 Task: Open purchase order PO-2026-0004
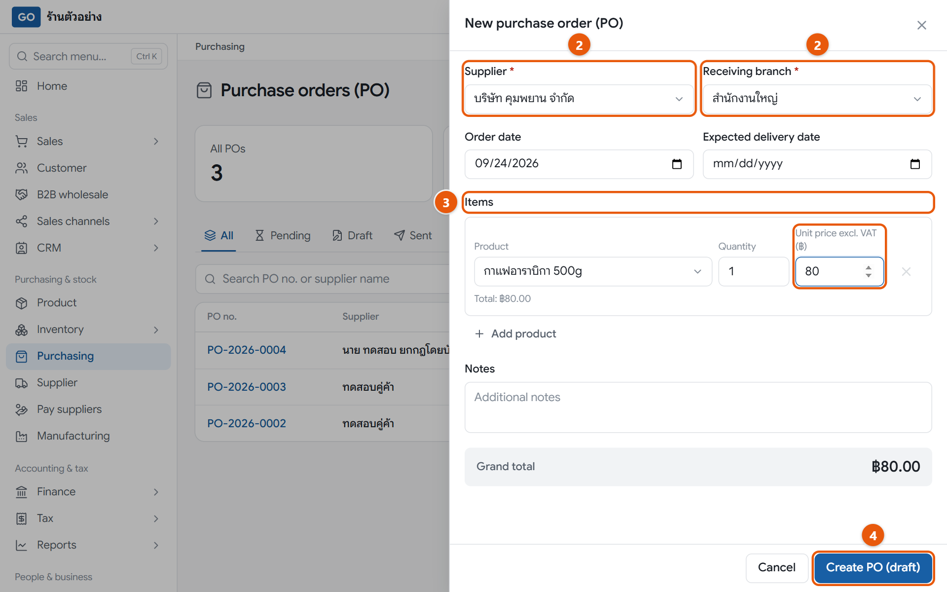pos(247,350)
